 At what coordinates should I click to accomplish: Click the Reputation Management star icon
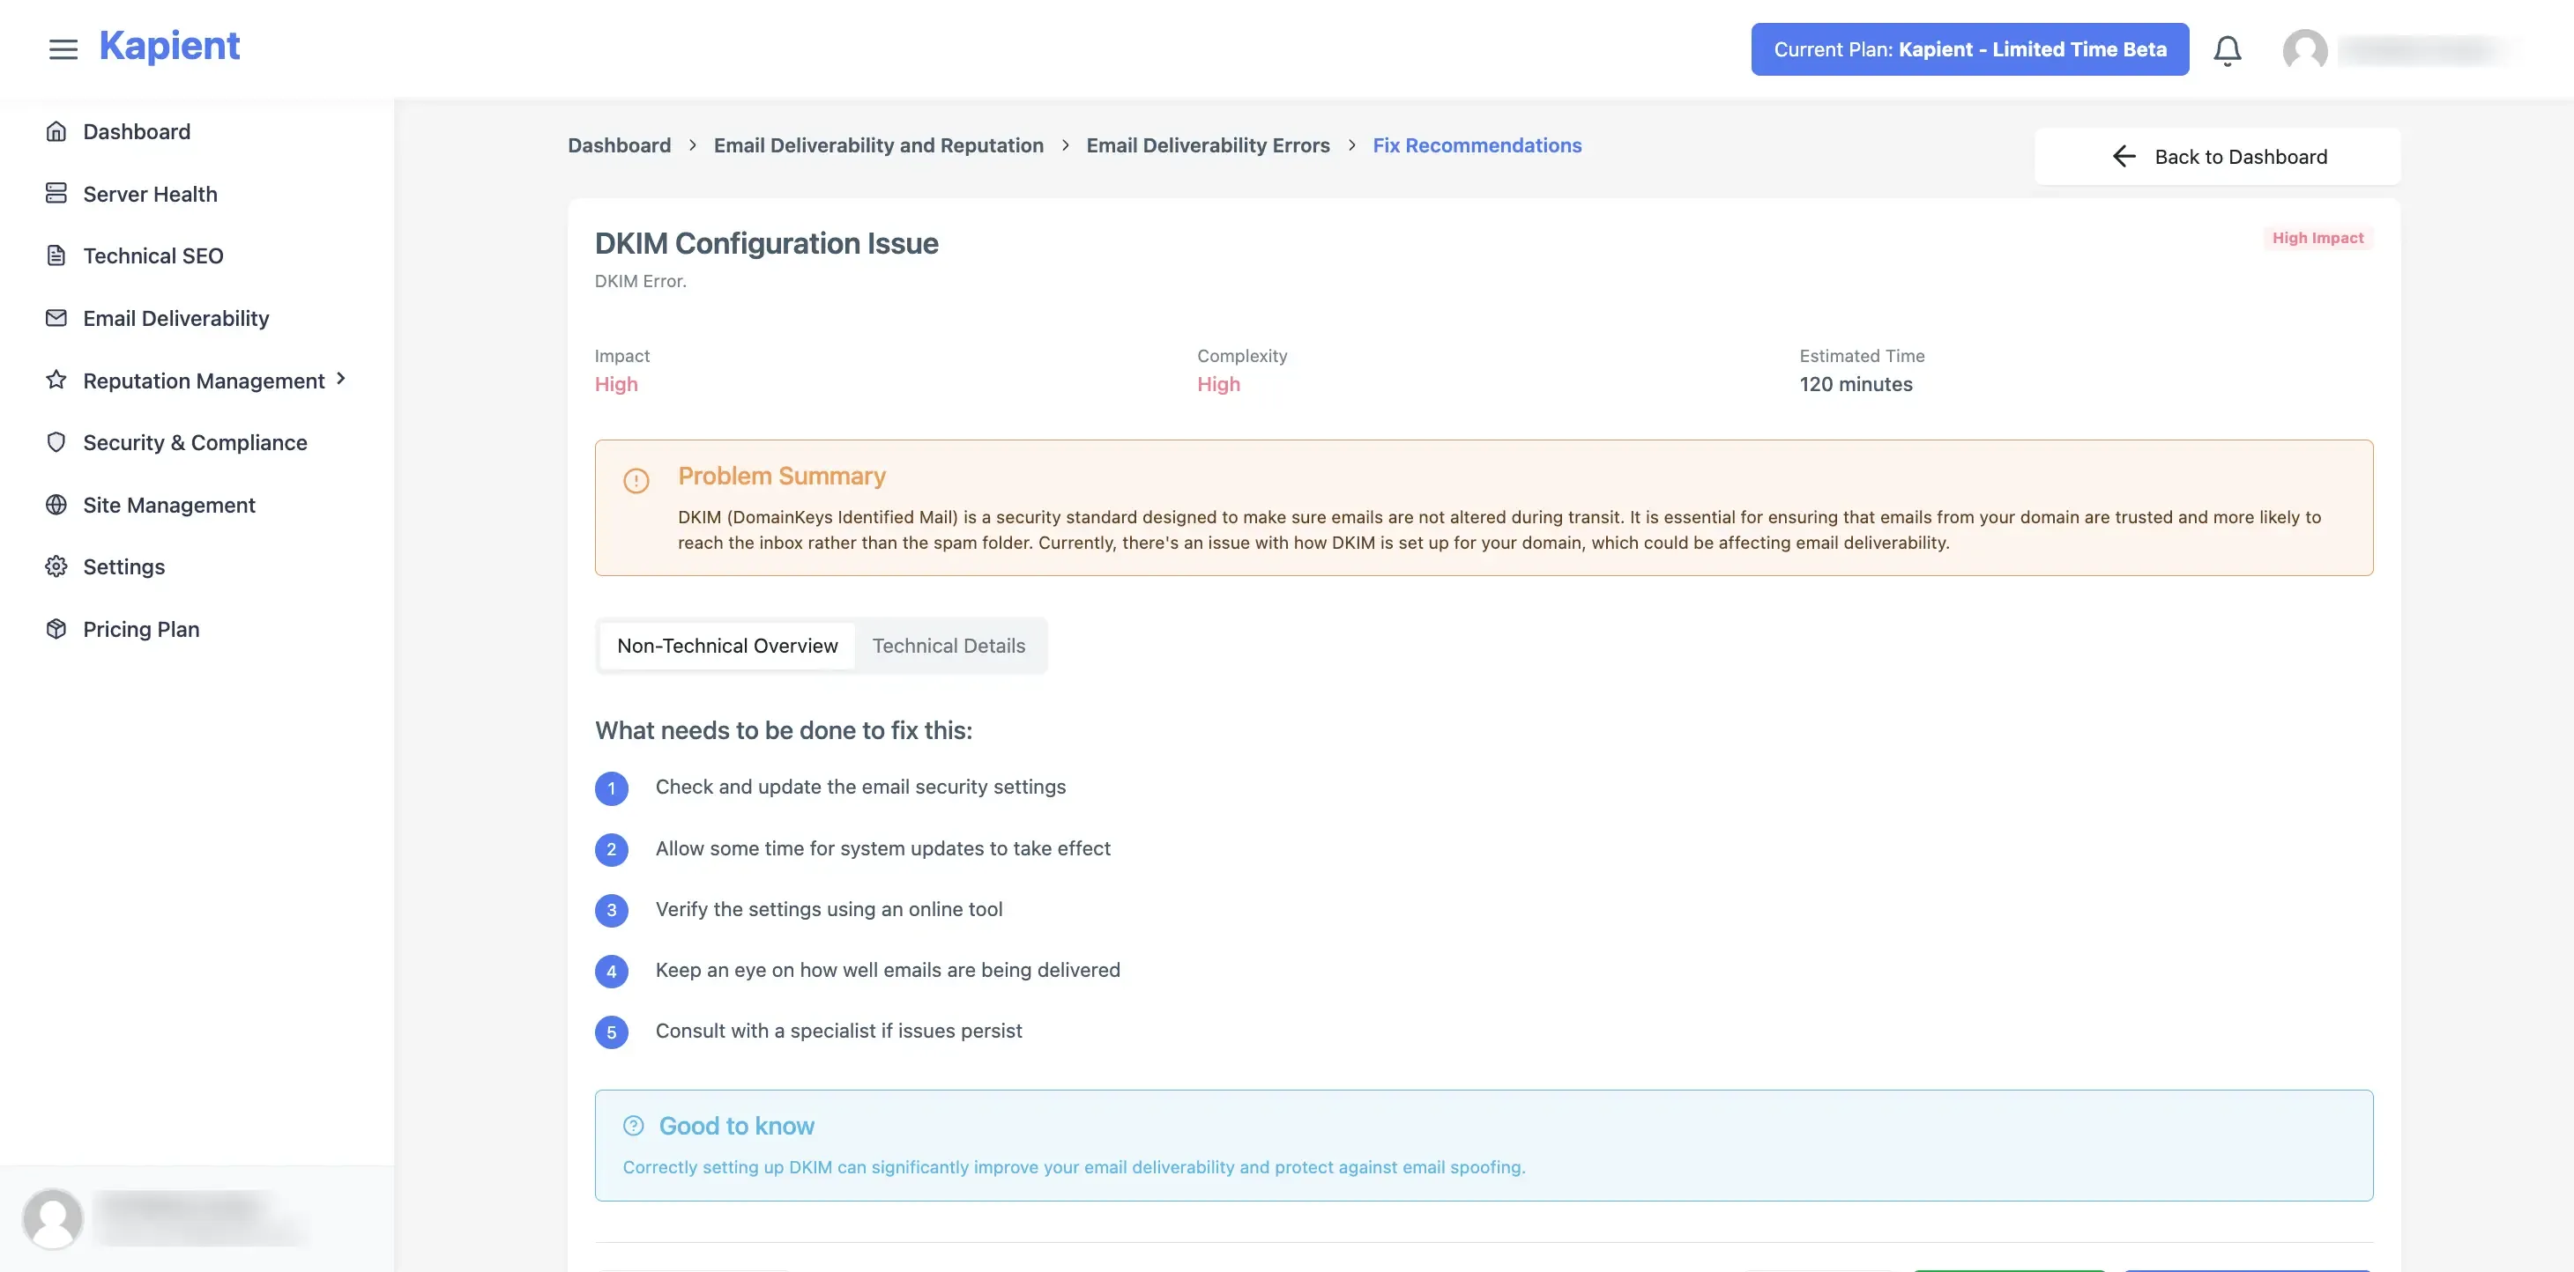57,381
